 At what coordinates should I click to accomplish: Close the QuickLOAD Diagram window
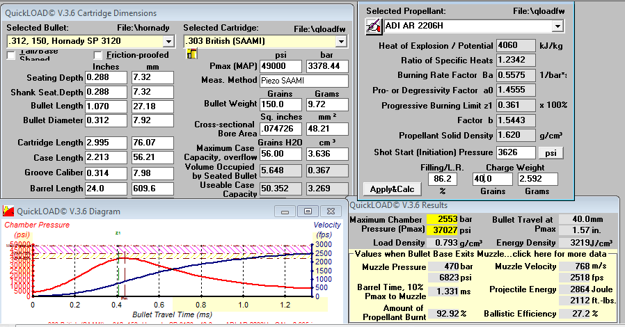coord(331,211)
